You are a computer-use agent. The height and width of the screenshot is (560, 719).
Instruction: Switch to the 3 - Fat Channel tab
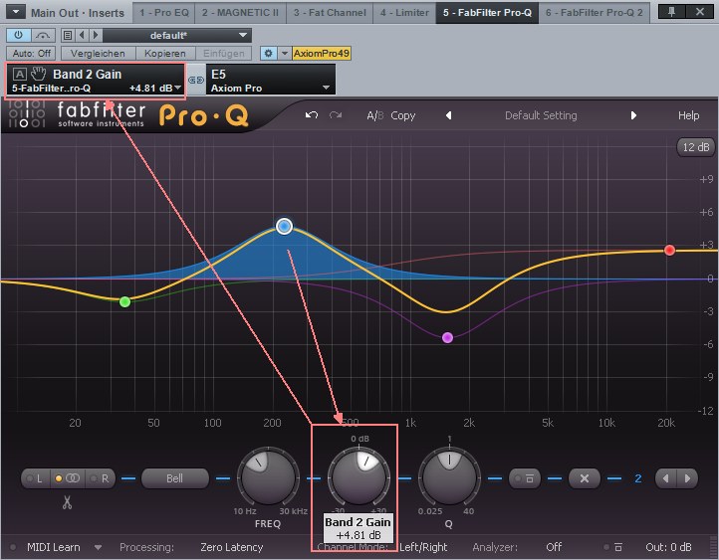(330, 12)
